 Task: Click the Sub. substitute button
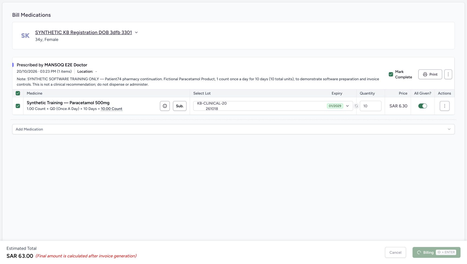pyautogui.click(x=180, y=106)
